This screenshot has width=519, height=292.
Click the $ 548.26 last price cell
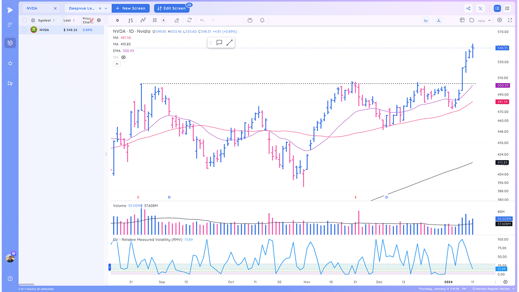click(70, 30)
